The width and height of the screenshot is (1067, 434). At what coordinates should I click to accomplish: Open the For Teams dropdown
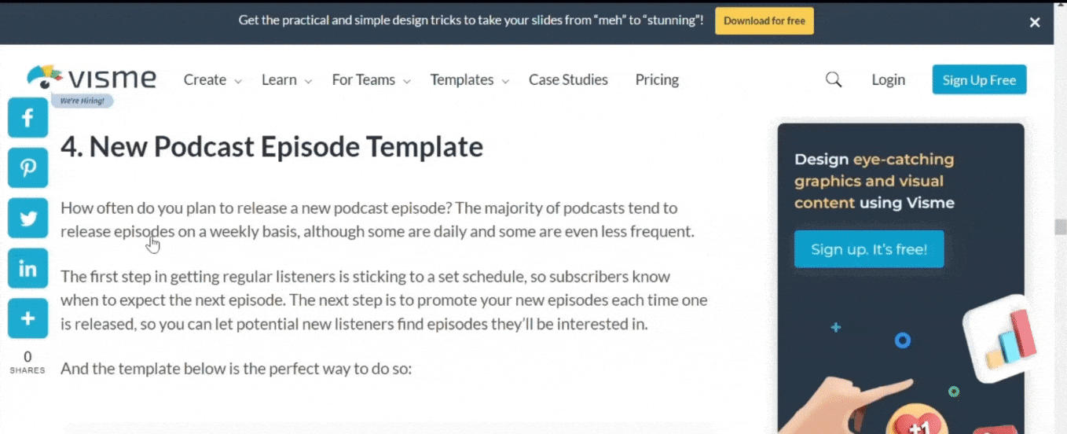pyautogui.click(x=371, y=80)
